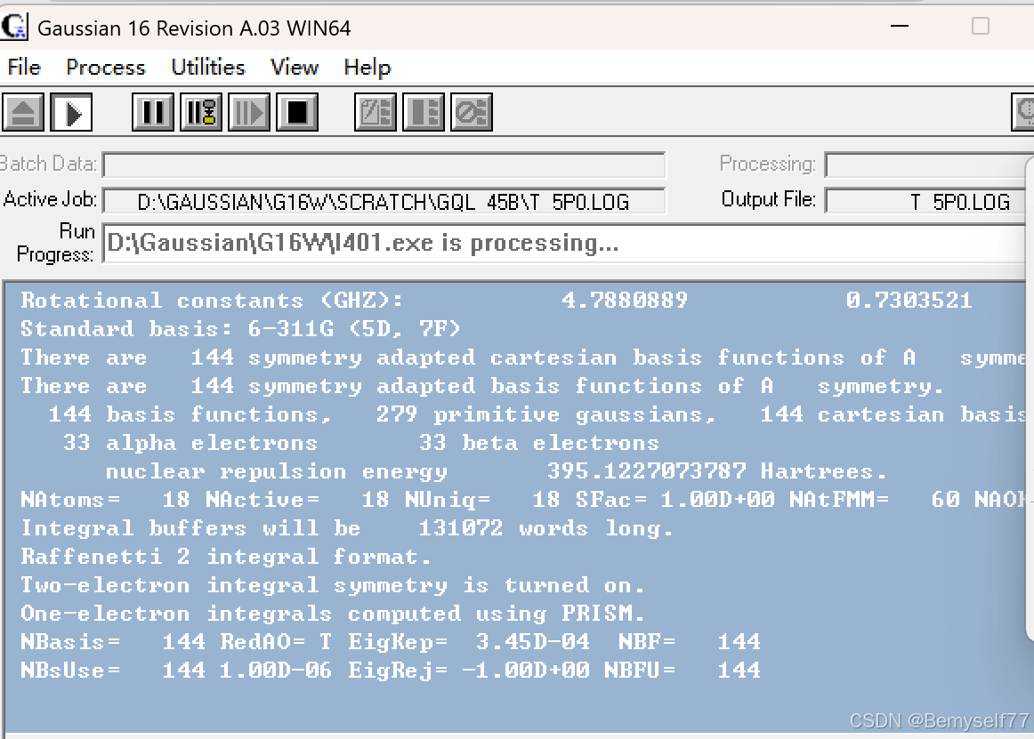The image size is (1034, 739).
Task: Click the 'Raffenetti 2 integral format.' line
Action: point(225,556)
